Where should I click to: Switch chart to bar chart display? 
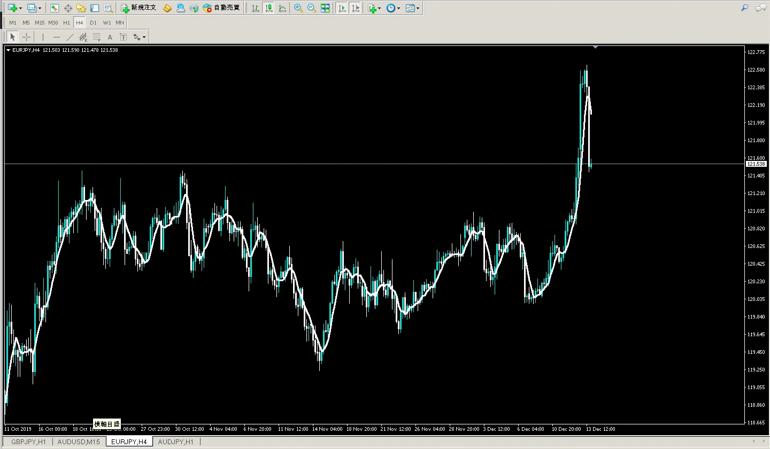click(256, 8)
